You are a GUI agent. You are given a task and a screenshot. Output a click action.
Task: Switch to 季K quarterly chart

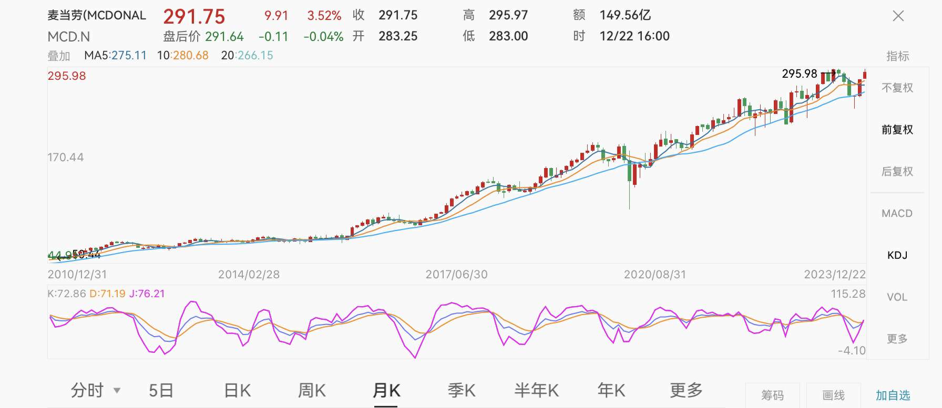coord(461,391)
